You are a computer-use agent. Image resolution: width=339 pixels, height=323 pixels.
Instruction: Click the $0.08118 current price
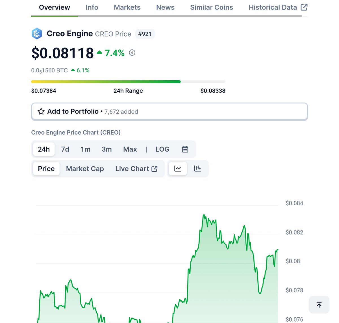(x=62, y=53)
